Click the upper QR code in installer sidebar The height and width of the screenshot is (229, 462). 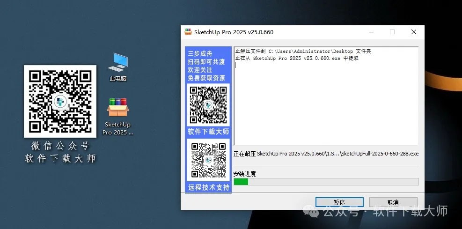[208, 104]
